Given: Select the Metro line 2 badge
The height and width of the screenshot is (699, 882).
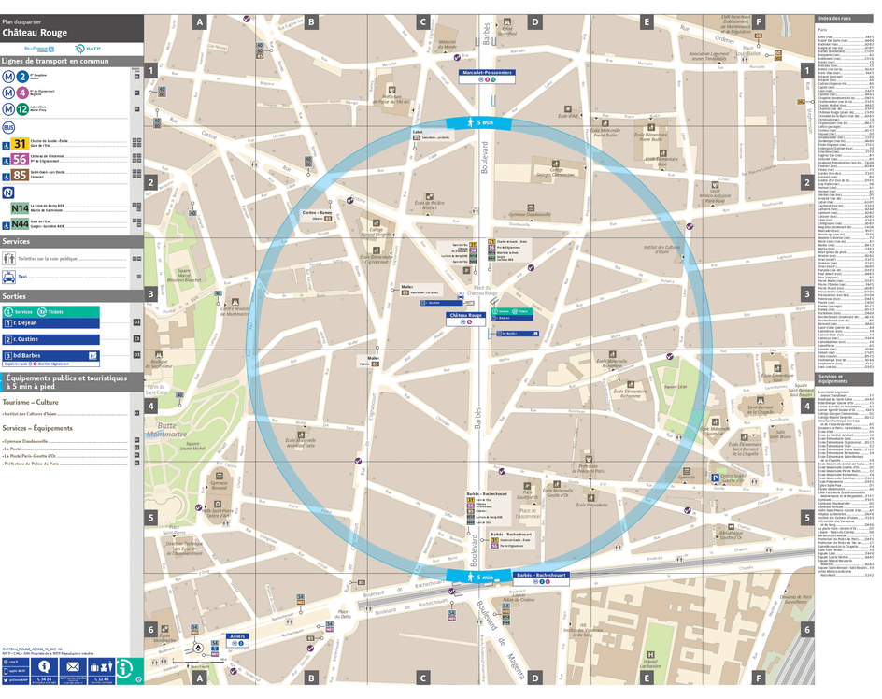Looking at the screenshot, I should click(x=21, y=77).
